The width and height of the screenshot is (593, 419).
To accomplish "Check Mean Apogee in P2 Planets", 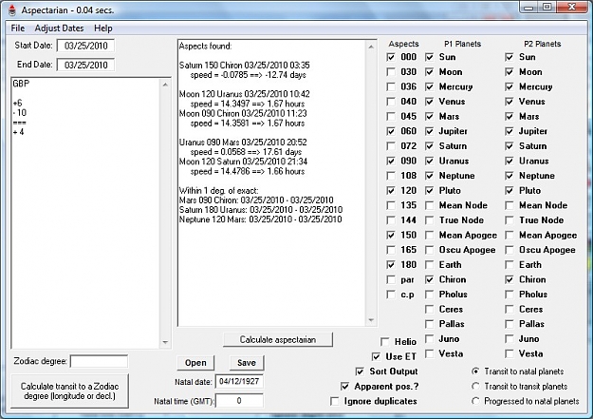I will pyautogui.click(x=510, y=236).
